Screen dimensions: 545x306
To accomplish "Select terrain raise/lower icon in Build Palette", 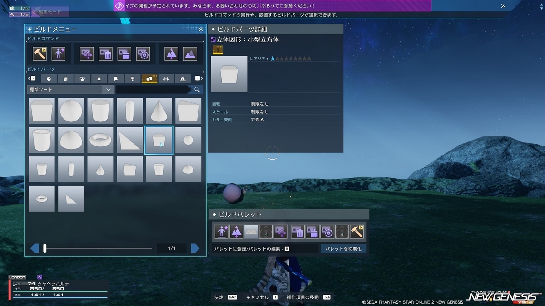I will point(237,232).
